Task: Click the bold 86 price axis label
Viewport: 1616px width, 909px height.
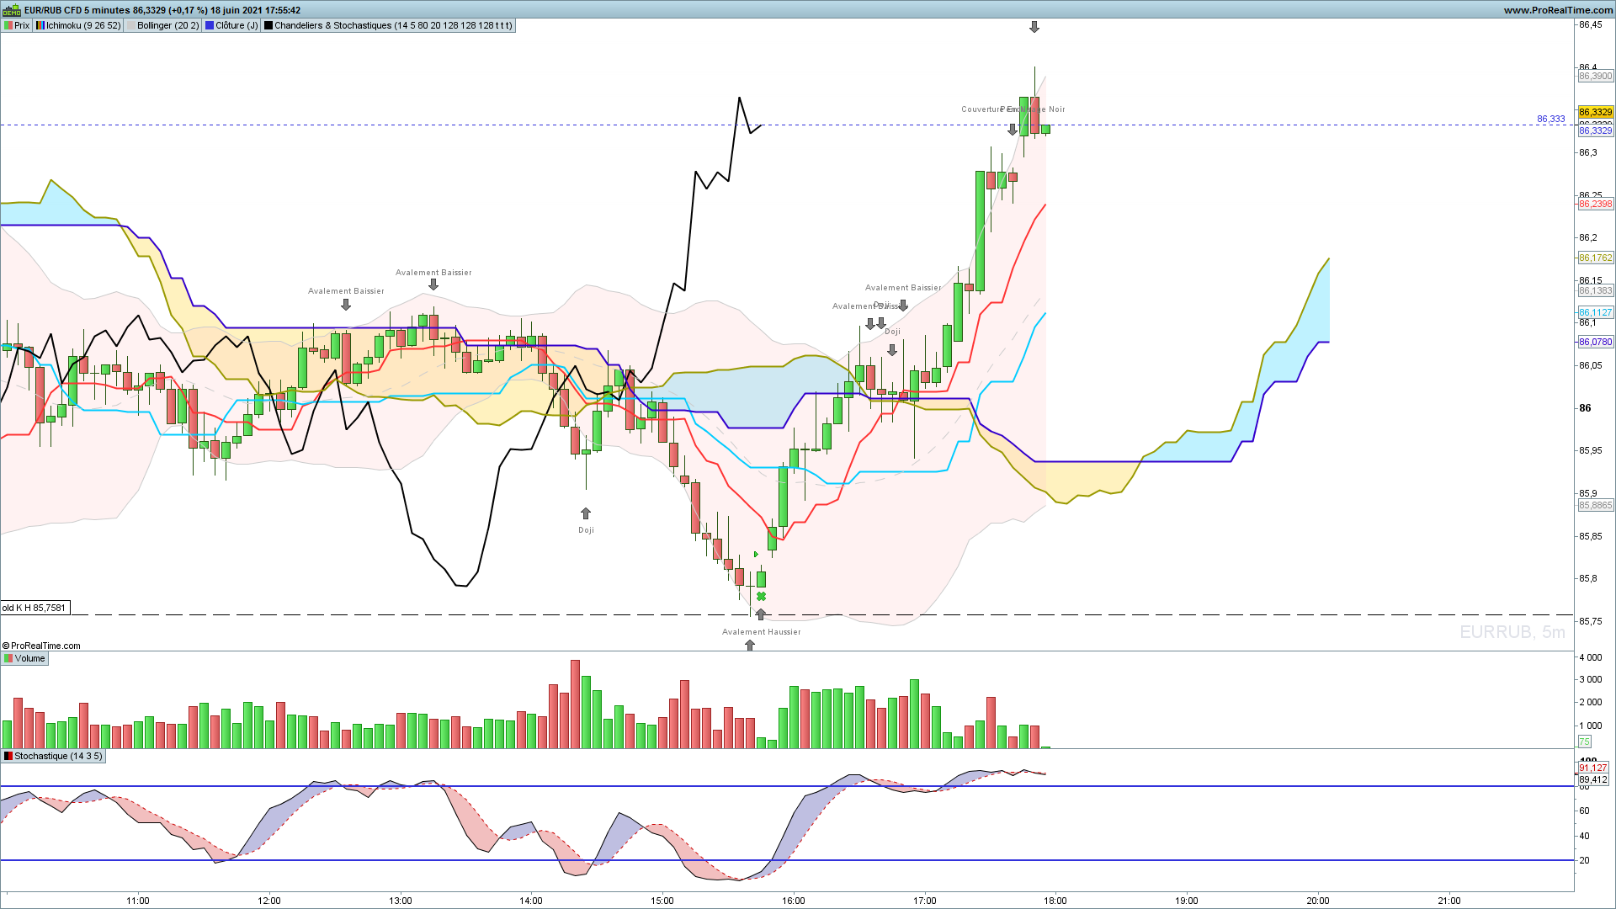Action: pos(1586,408)
